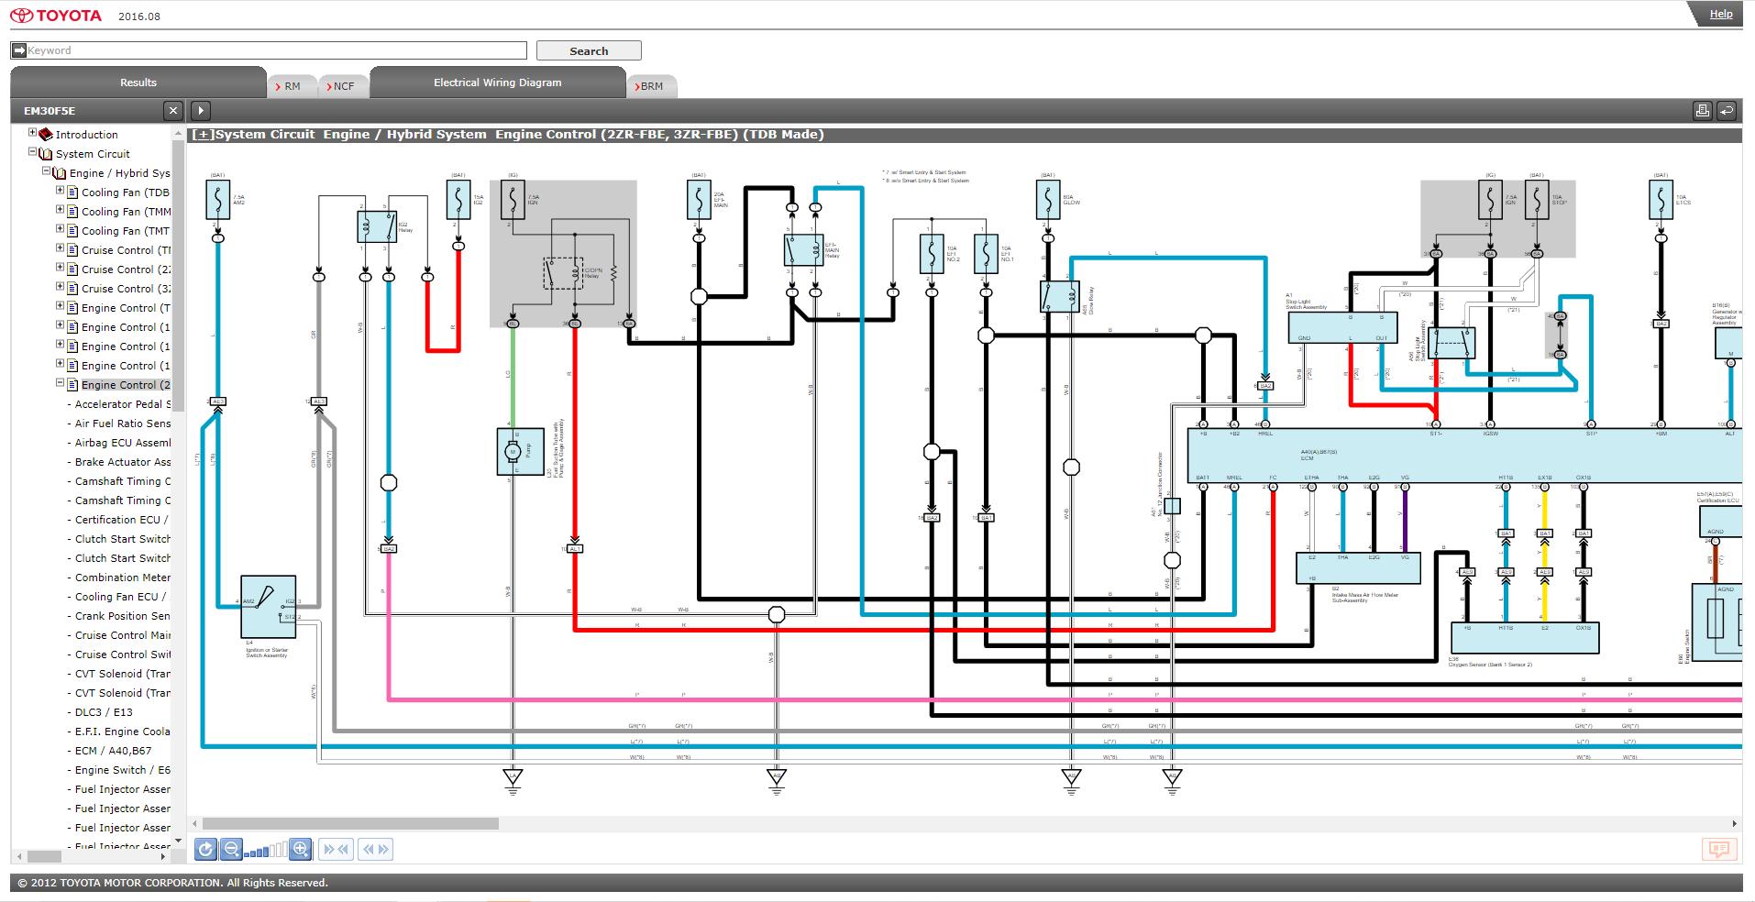Click the document icon for Cooling Fan (TDB
The width and height of the screenshot is (1755, 902).
point(72,192)
